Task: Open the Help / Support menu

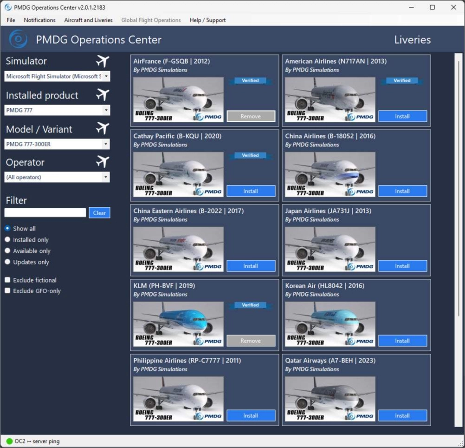Action: 207,20
